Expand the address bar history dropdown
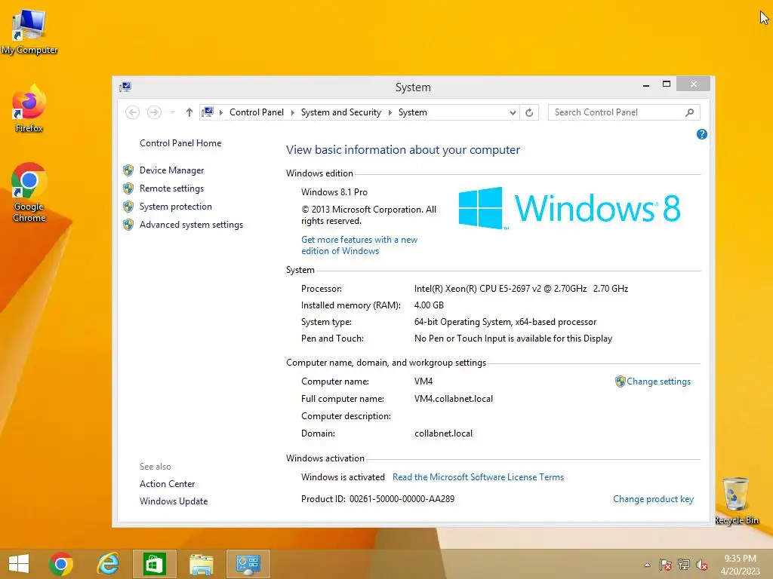 point(513,113)
